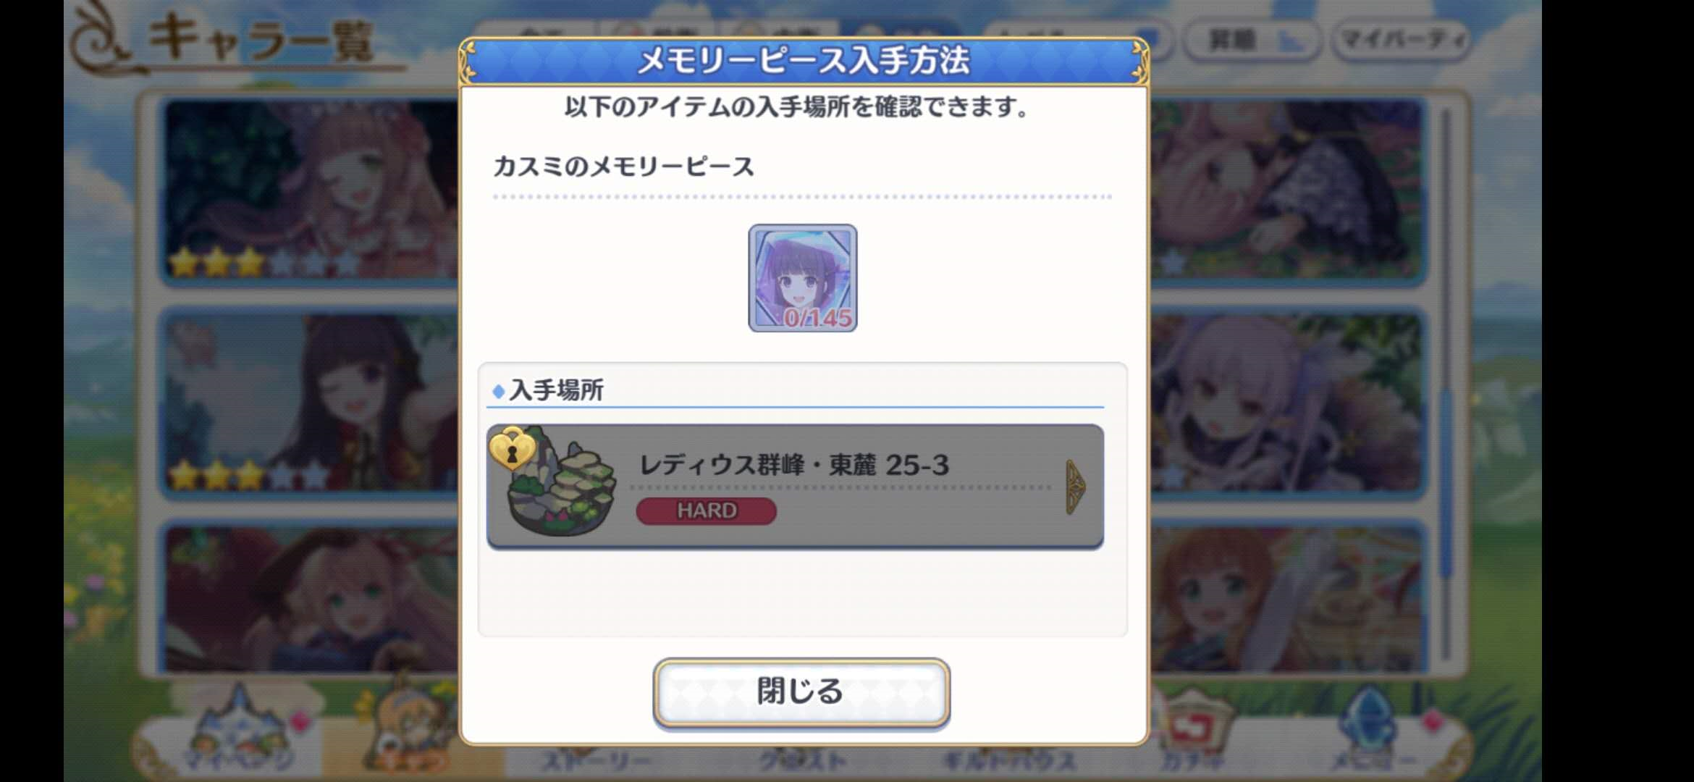Click Kasumi's memory piece icon

pyautogui.click(x=802, y=278)
